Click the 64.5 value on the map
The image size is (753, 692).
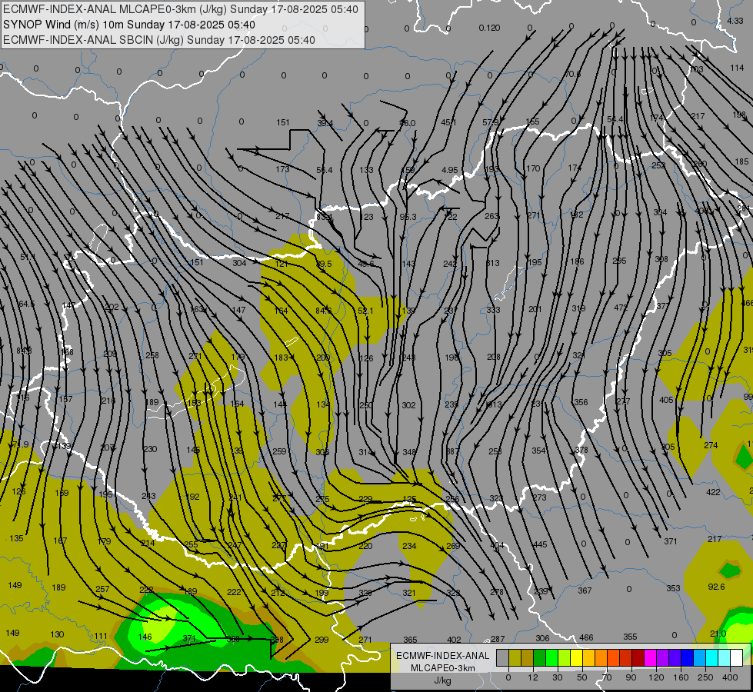pos(26,304)
